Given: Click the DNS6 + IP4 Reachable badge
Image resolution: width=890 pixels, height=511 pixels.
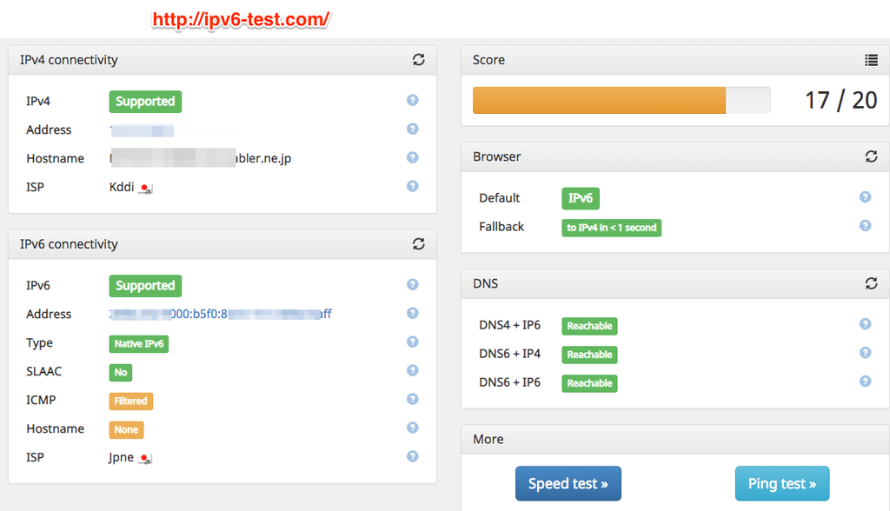Looking at the screenshot, I should 589,355.
